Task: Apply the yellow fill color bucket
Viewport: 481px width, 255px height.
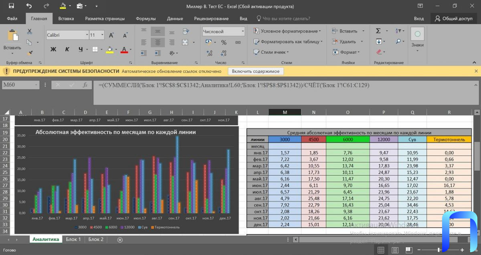Action: 109,49
